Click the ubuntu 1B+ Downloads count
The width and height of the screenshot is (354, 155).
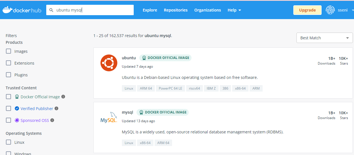[x=327, y=61]
